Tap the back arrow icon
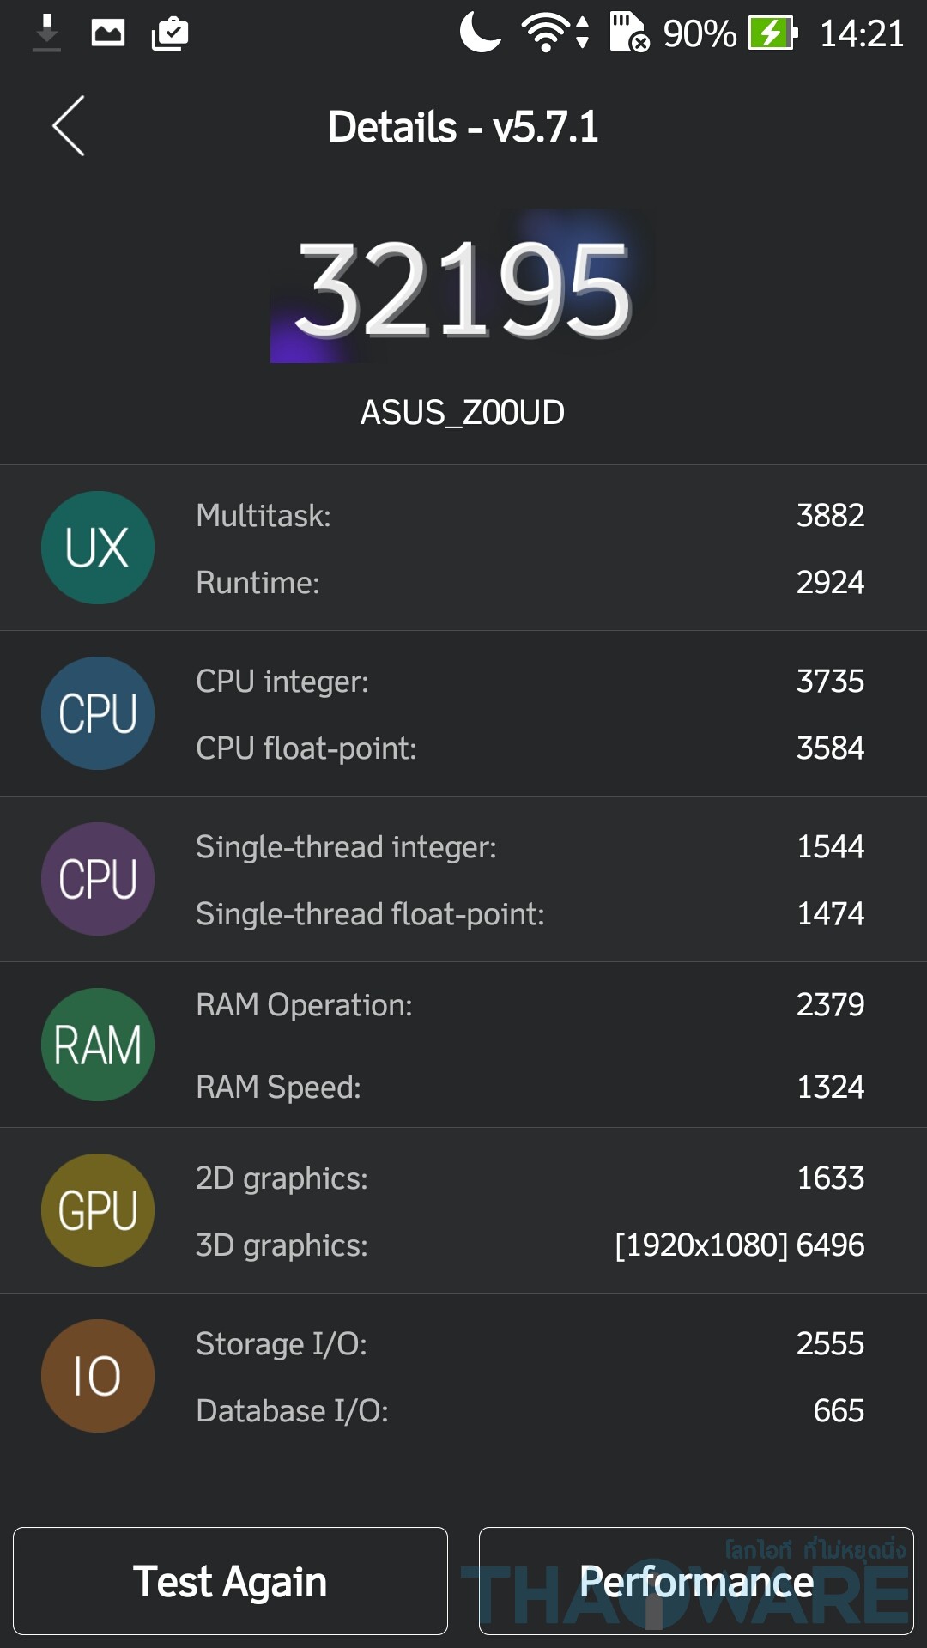Screen dimensions: 927x1648 (x=69, y=126)
